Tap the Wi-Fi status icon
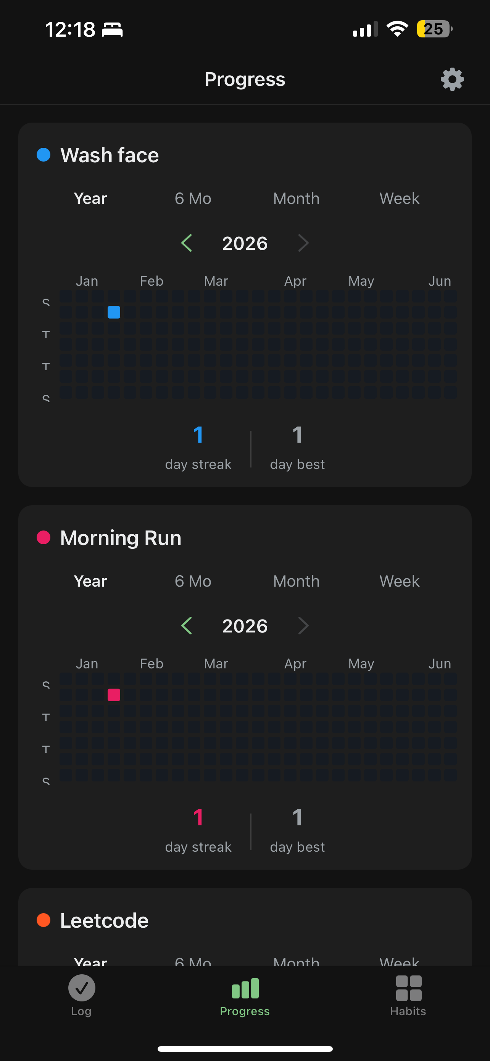 (397, 29)
